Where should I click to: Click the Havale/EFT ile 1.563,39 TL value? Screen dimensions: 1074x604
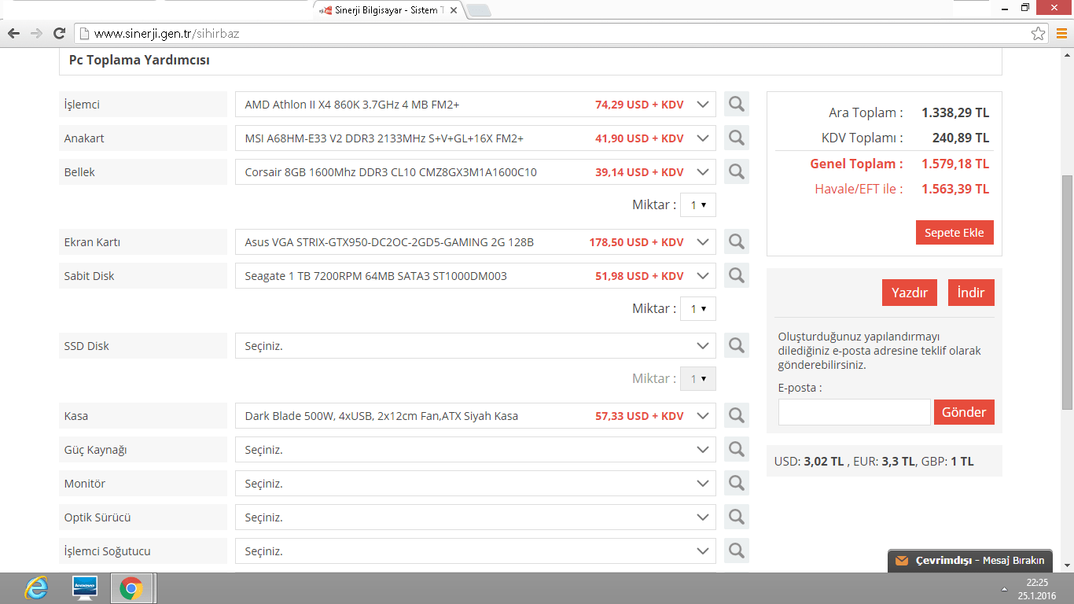coord(955,189)
